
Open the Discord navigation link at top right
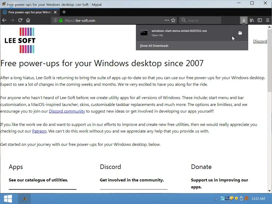[260, 41]
